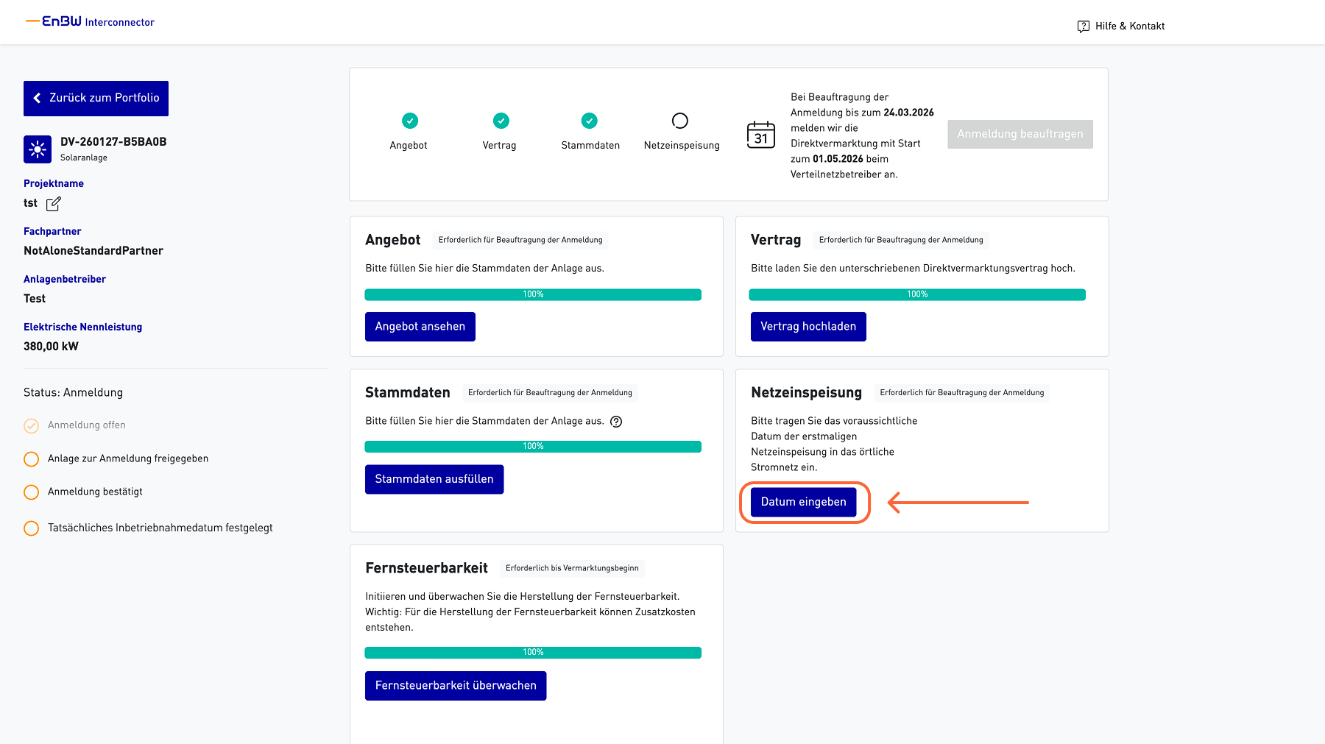
Task: Click the Vertrag hochladen button
Action: (x=808, y=327)
